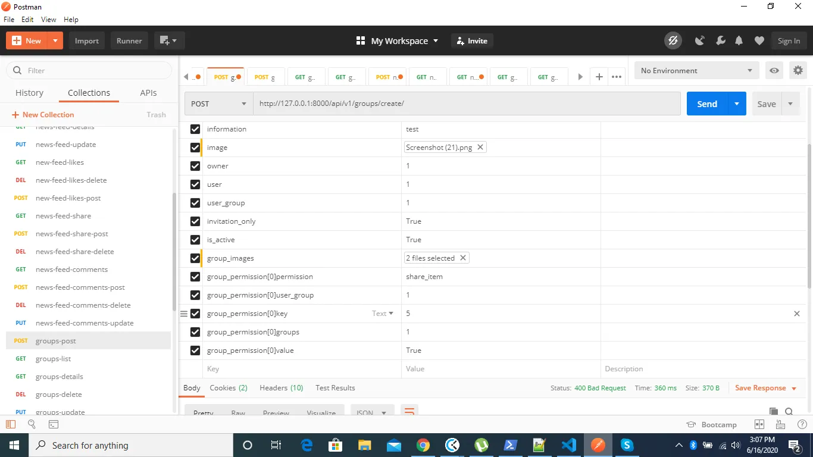The width and height of the screenshot is (813, 457).
Task: Change Text type dropdown for group_permission[0]key
Action: coord(383,314)
